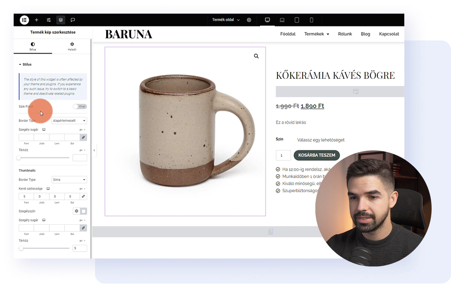Viewport: 451px width, 284px height.
Task: Open the Elementor logo menu
Action: tap(24, 20)
